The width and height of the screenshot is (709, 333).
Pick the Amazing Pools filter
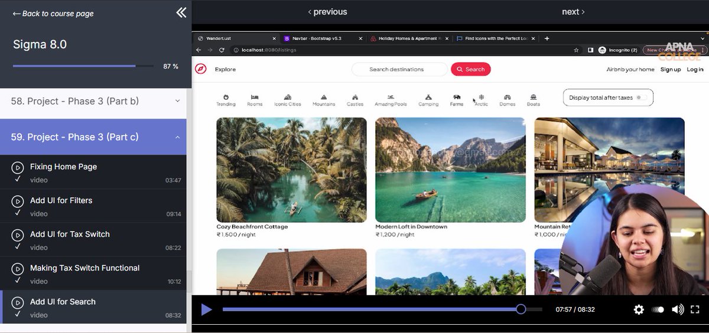[x=391, y=100]
